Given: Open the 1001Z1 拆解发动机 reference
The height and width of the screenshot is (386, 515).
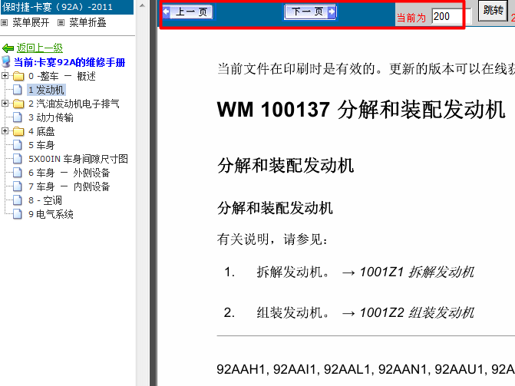Looking at the screenshot, I should pos(417,272).
